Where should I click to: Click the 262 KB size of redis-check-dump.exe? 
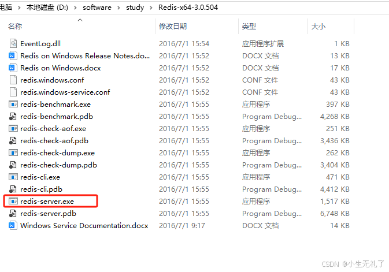tap(338, 152)
